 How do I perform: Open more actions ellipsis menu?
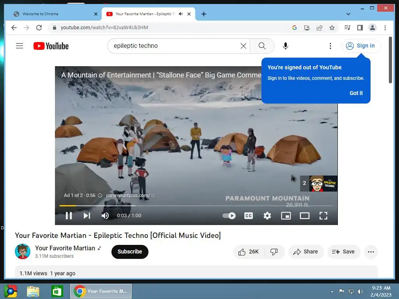click(x=371, y=252)
